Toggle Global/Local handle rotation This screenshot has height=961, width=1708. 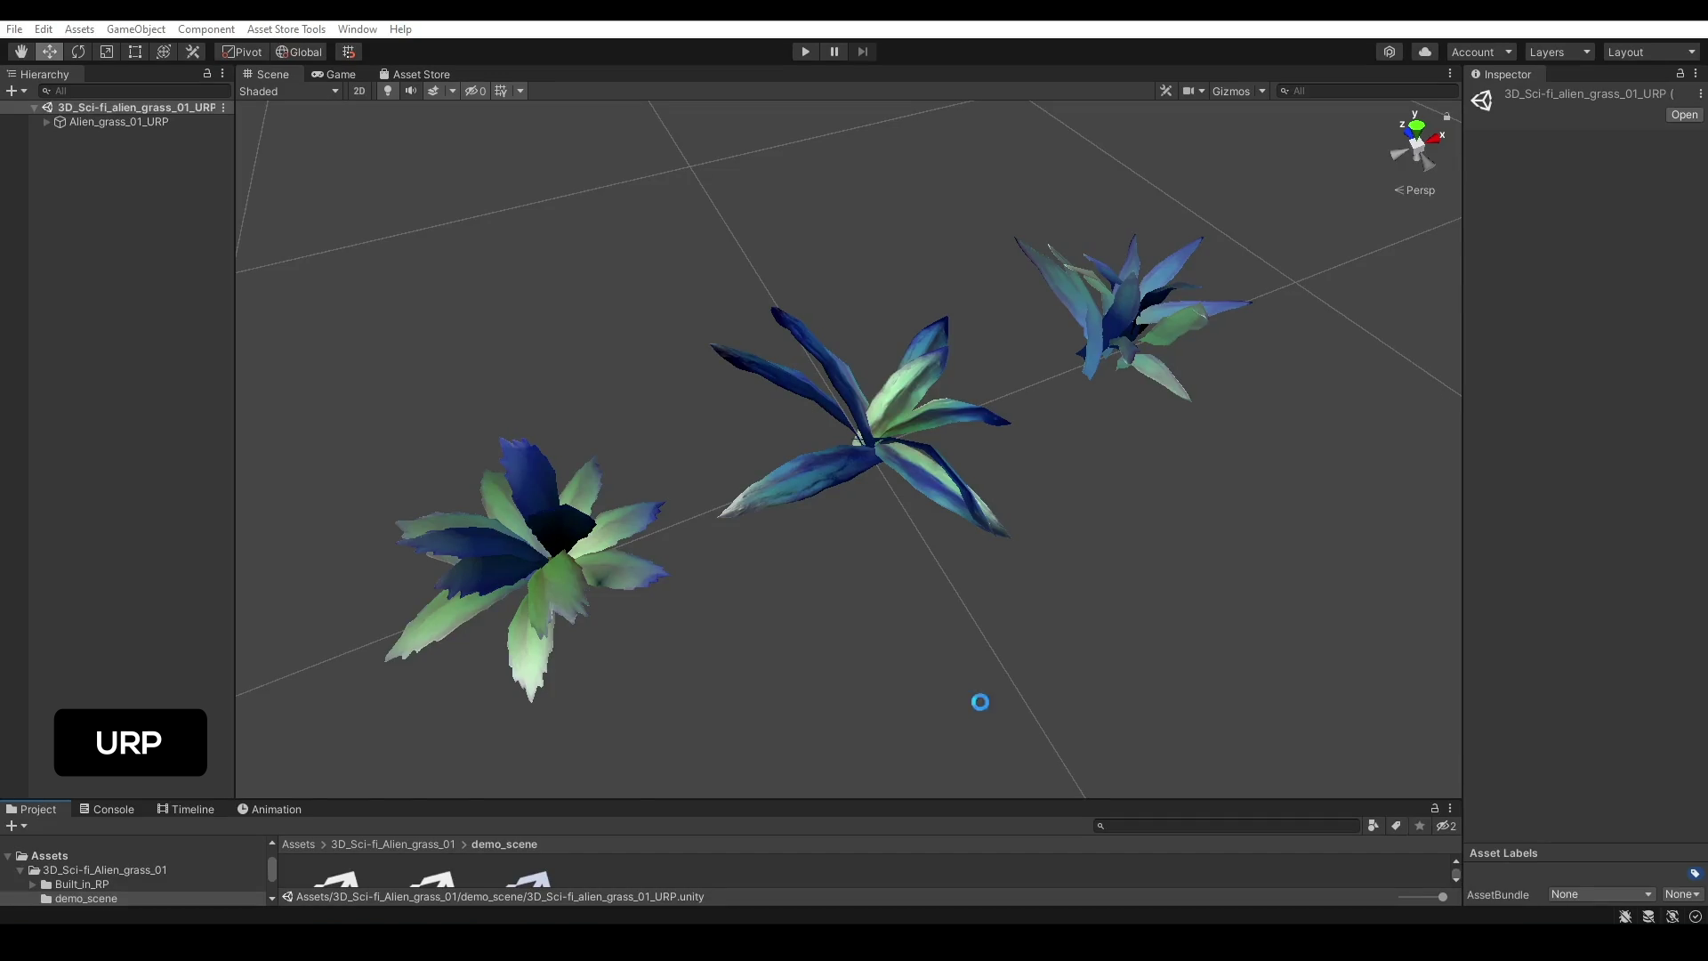[299, 52]
